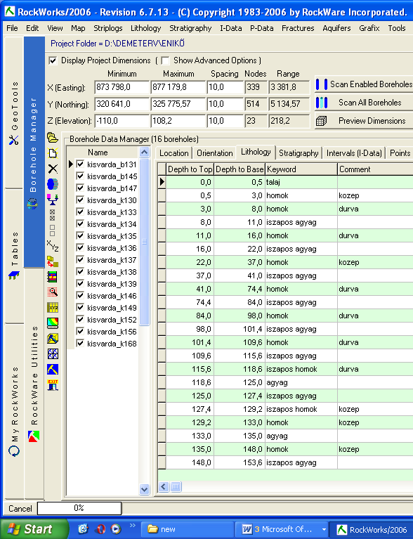Open the Intervals (I-Data) tab
This screenshot has width=413, height=539.
tap(354, 153)
